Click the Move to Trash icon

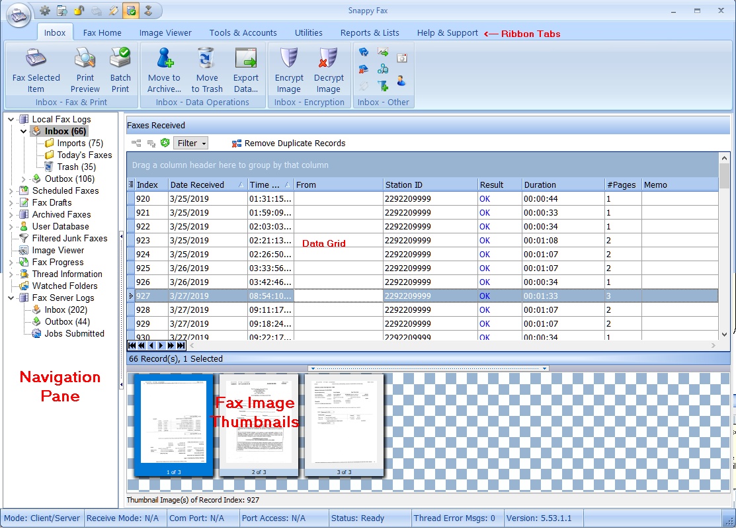207,59
